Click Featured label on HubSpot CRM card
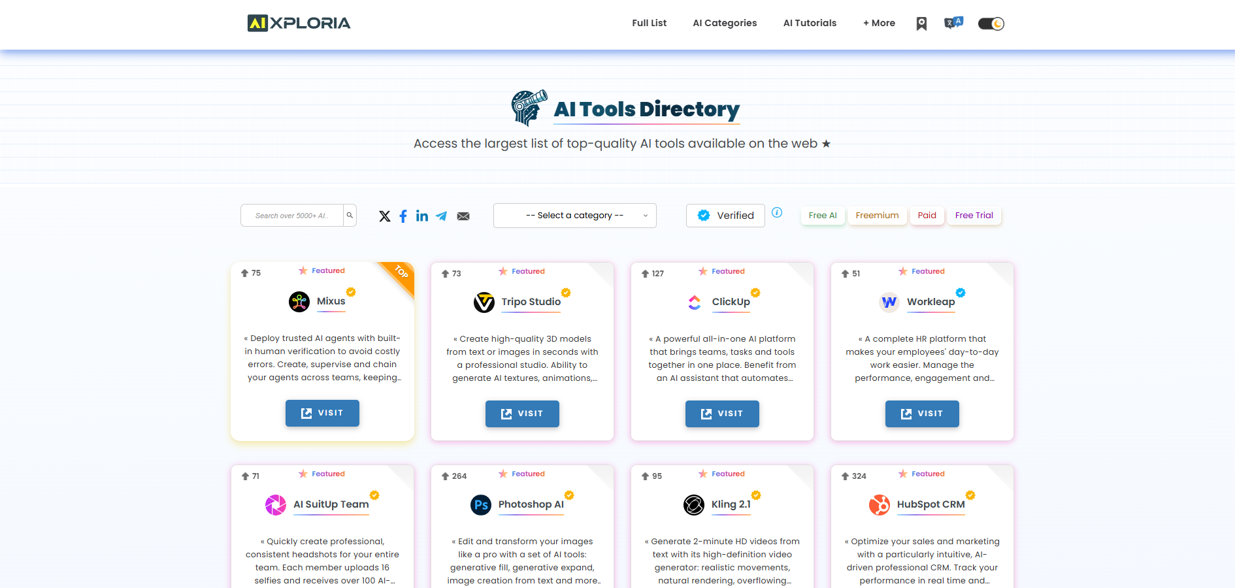The image size is (1235, 588). coord(928,474)
